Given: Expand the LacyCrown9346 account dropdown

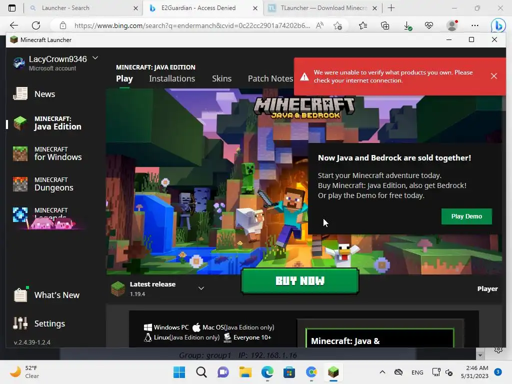Looking at the screenshot, I should tap(95, 58).
